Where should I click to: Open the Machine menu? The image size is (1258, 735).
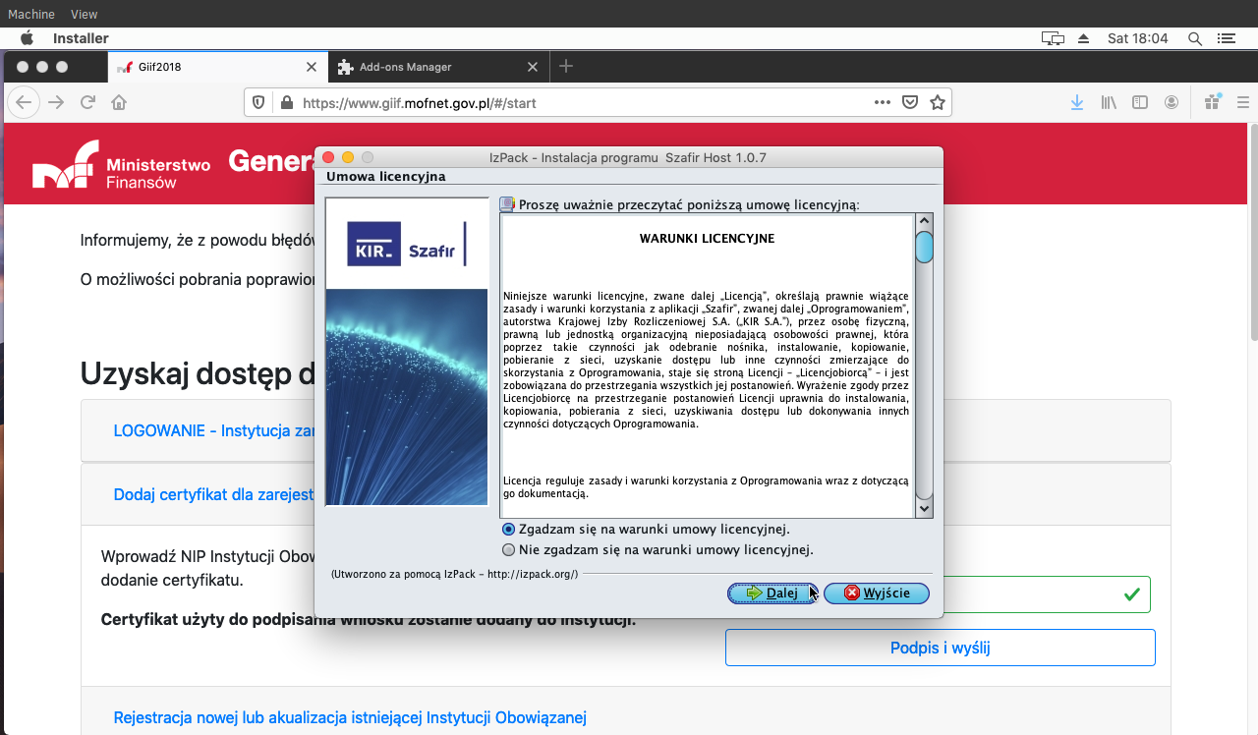point(29,14)
